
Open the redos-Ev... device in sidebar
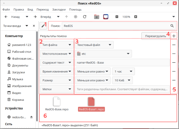[x=17, y=117]
